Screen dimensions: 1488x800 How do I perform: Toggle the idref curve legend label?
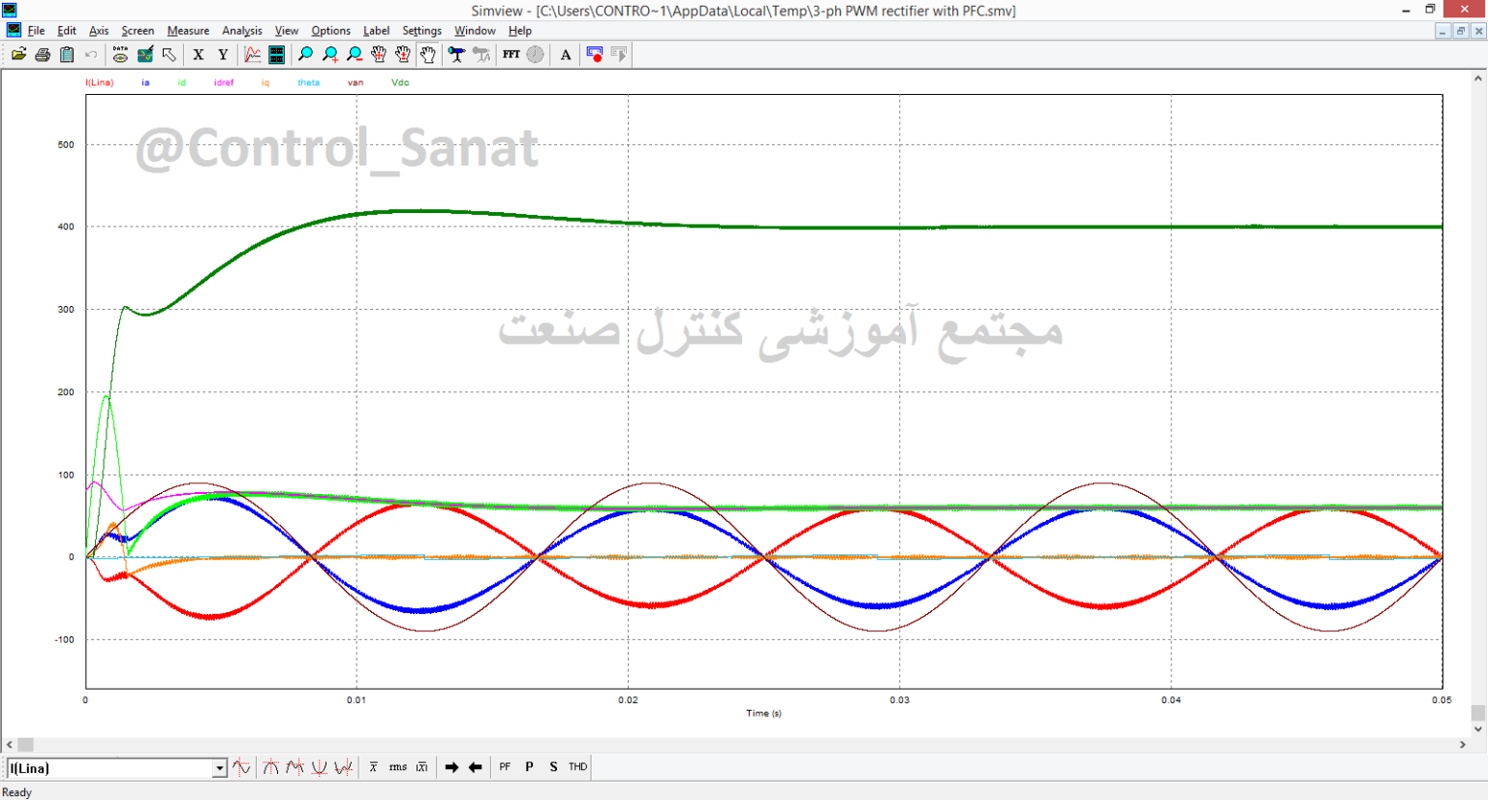224,82
